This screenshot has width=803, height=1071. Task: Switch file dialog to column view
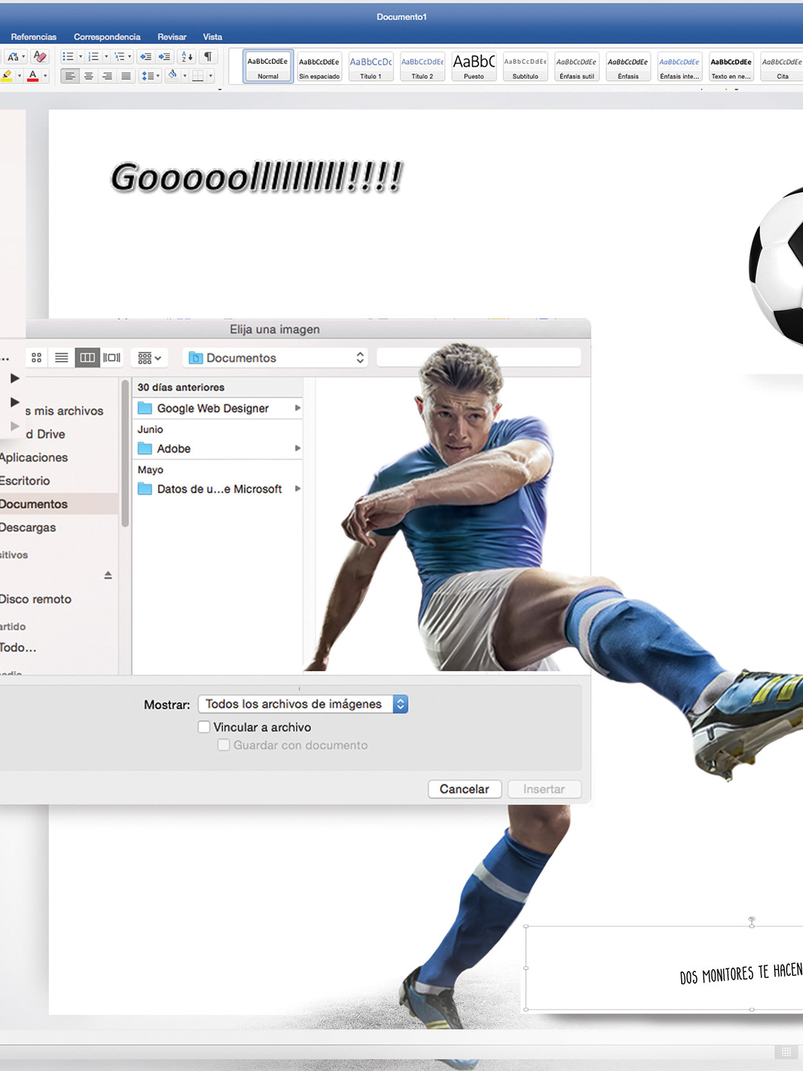87,358
